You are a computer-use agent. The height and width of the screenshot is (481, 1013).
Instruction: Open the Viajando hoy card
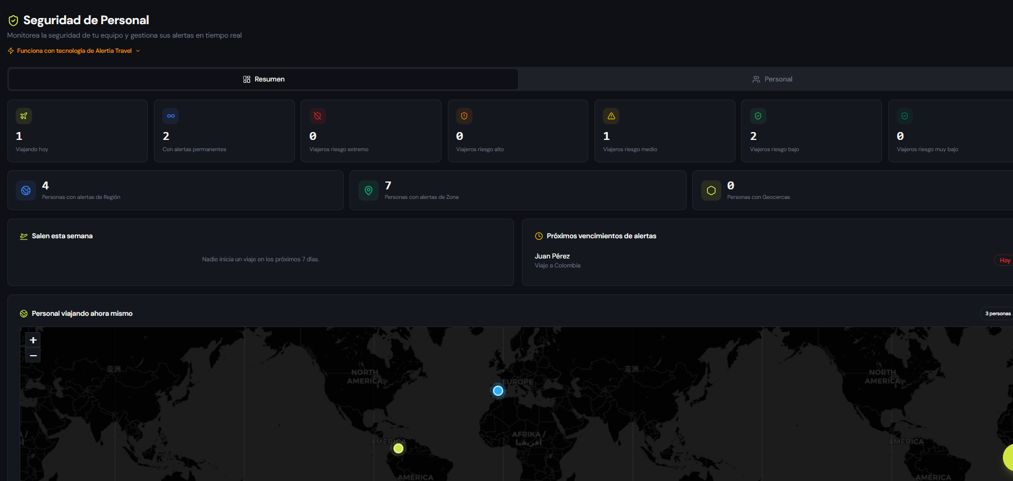[x=78, y=131]
